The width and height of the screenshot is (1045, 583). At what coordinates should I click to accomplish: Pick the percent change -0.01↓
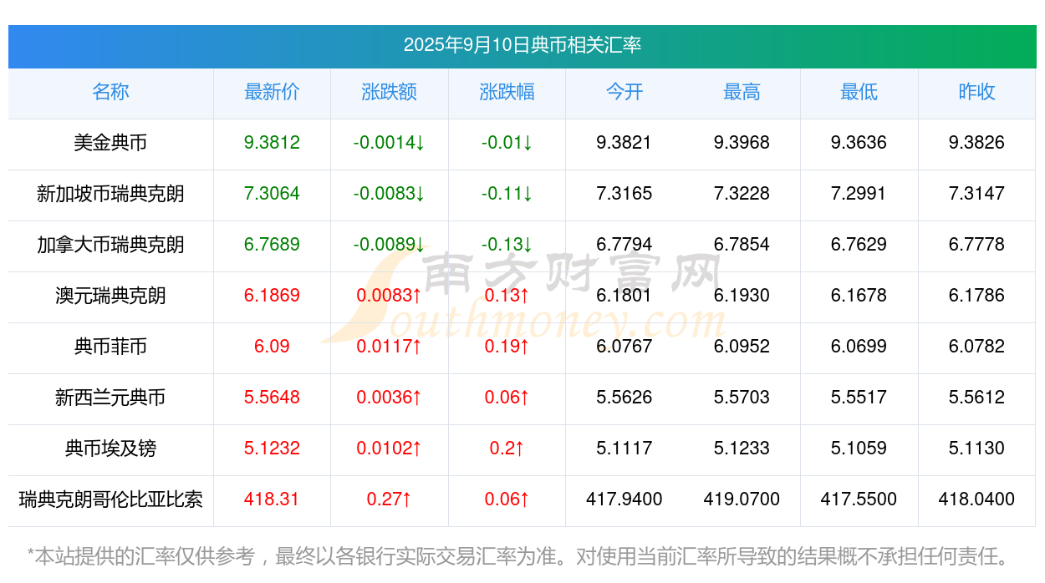507,143
